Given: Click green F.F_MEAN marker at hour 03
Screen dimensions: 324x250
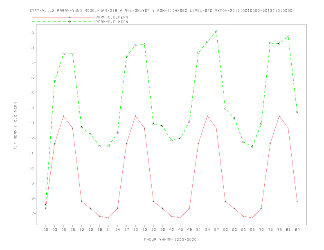Looking at the screenshot, I should tap(54, 81).
